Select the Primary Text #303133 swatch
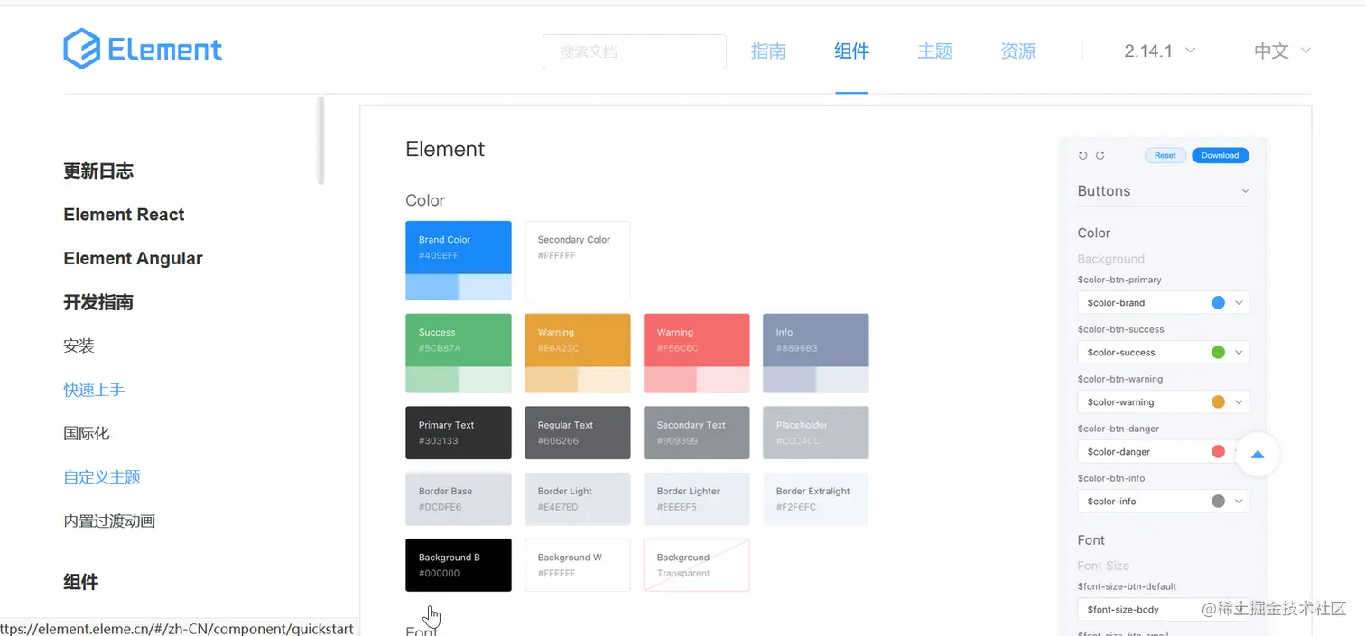Screen dimensions: 1365x636 pos(459,433)
